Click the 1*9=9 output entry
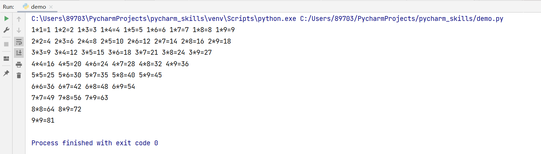Screen dimensions: 541x154 [x=225, y=30]
